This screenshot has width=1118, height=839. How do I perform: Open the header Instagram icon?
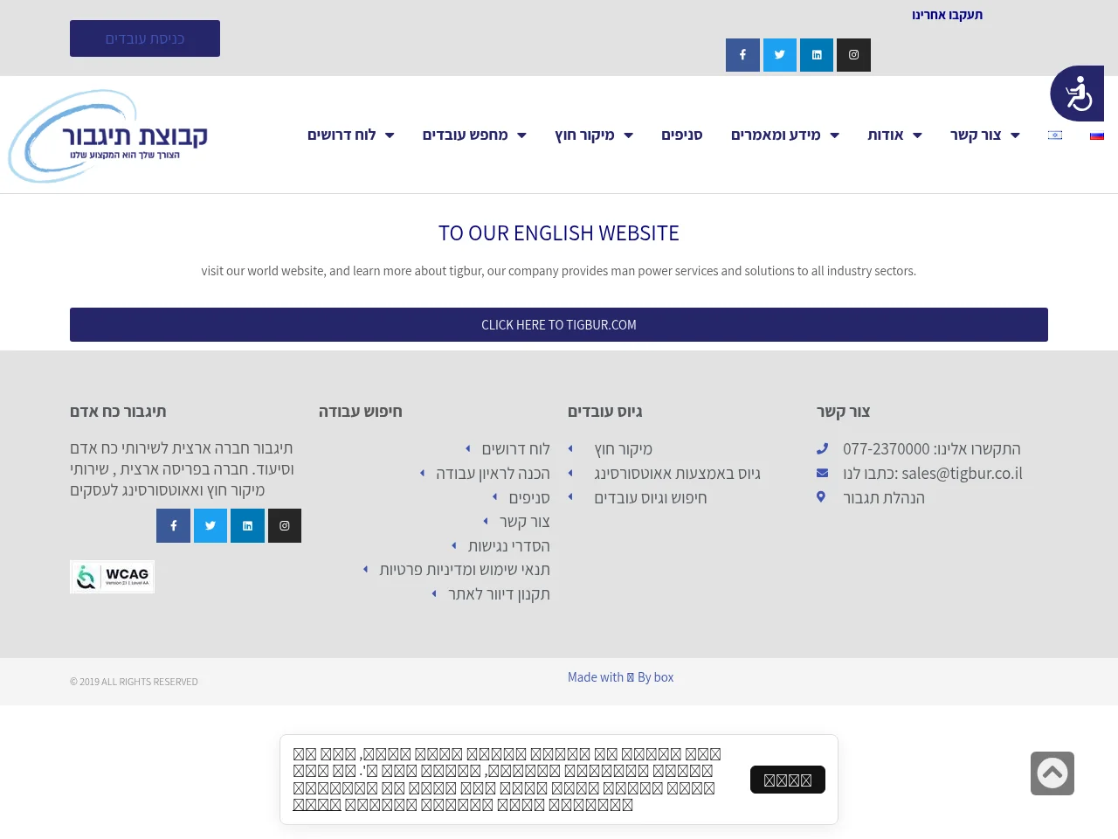pos(853,55)
